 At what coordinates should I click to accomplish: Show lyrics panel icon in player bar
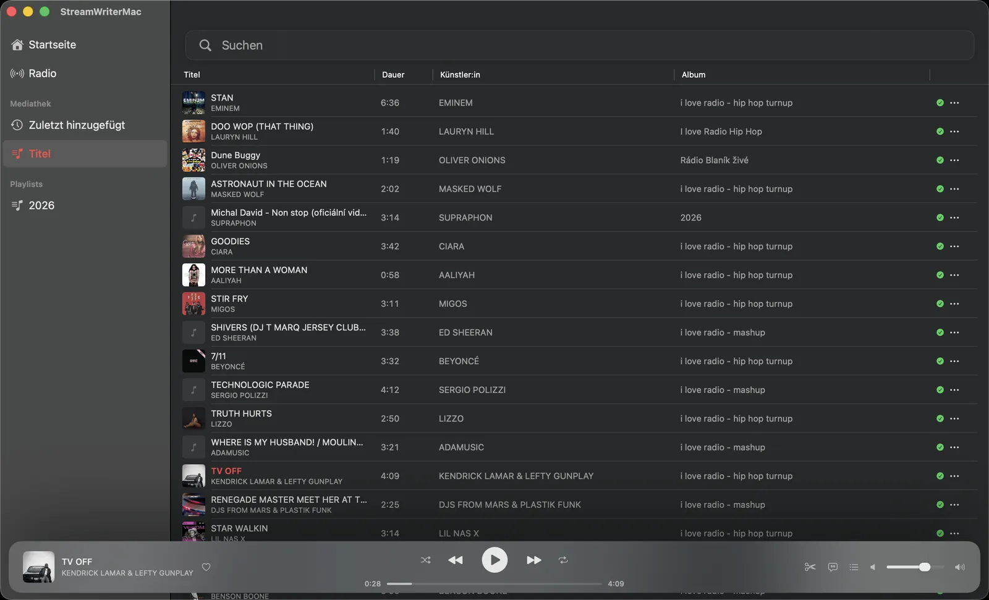click(833, 567)
